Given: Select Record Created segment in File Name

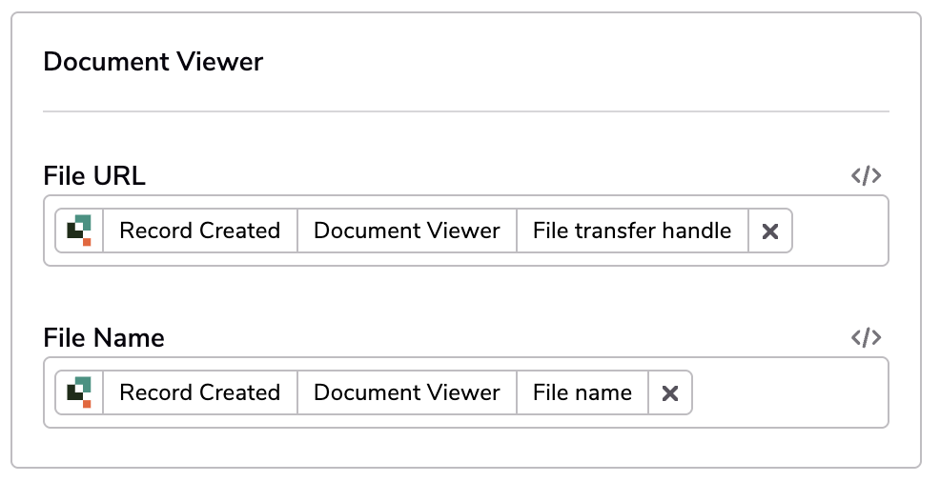Looking at the screenshot, I should pyautogui.click(x=200, y=392).
